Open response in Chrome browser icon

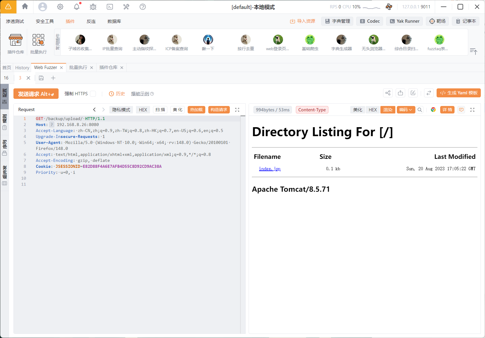tap(433, 110)
